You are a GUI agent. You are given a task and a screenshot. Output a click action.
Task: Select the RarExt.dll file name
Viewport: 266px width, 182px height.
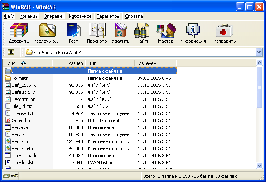click(x=22, y=141)
